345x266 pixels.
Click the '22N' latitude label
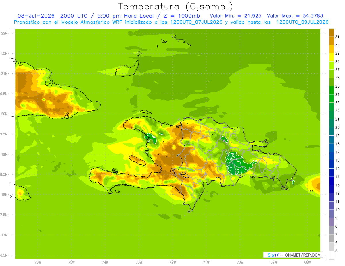[x=5, y=33]
